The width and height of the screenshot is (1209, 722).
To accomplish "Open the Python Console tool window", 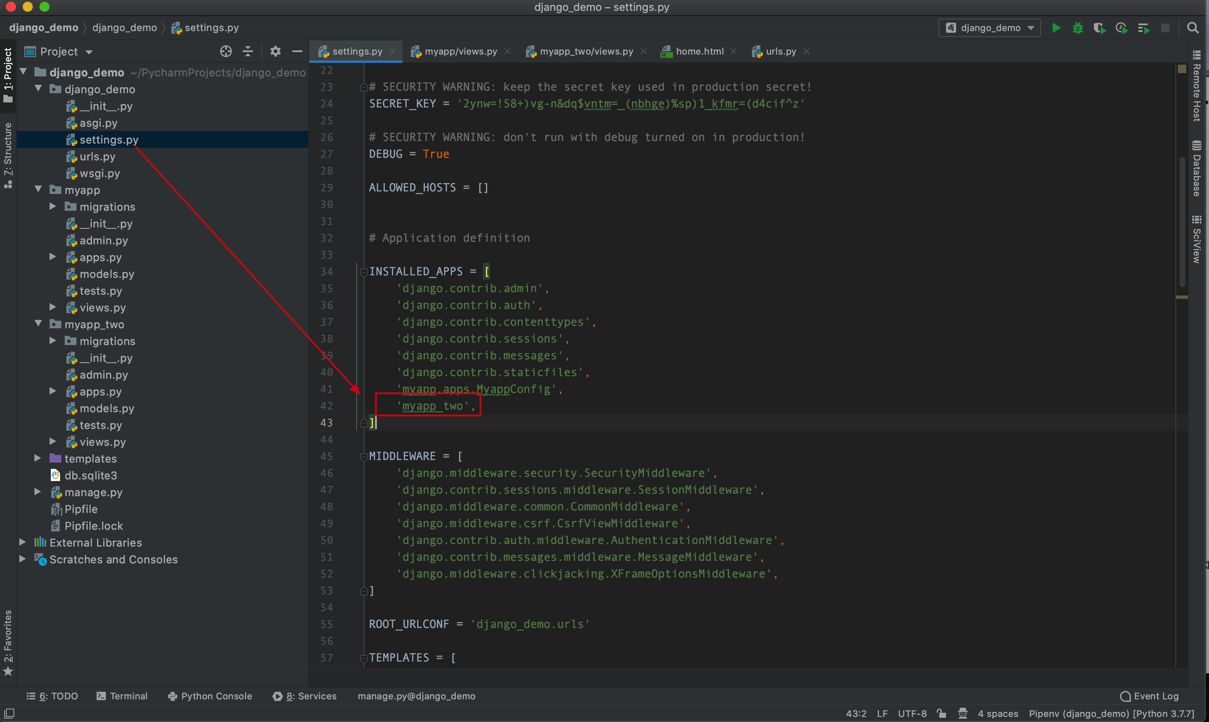I will 210,696.
